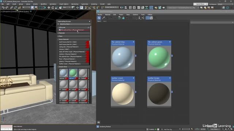Image resolution: width=234 pixels, height=131 pixels.
Task: Expand the Materials group in the browser
Action: [x=58, y=33]
